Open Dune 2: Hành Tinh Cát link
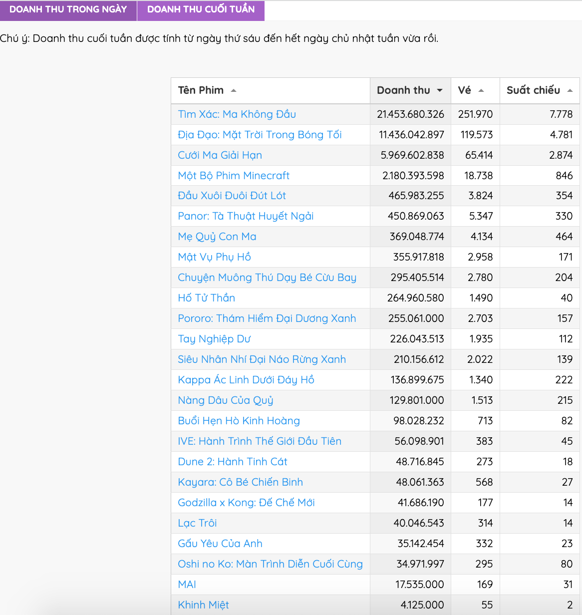Image resolution: width=582 pixels, height=615 pixels. [233, 462]
